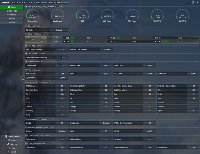200x154 pixels.
Task: Click the Settings gear icon
Action: (x=8, y=144)
